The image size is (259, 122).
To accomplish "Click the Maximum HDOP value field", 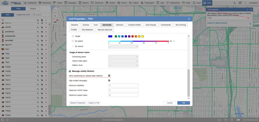I will pyautogui.click(x=123, y=90).
